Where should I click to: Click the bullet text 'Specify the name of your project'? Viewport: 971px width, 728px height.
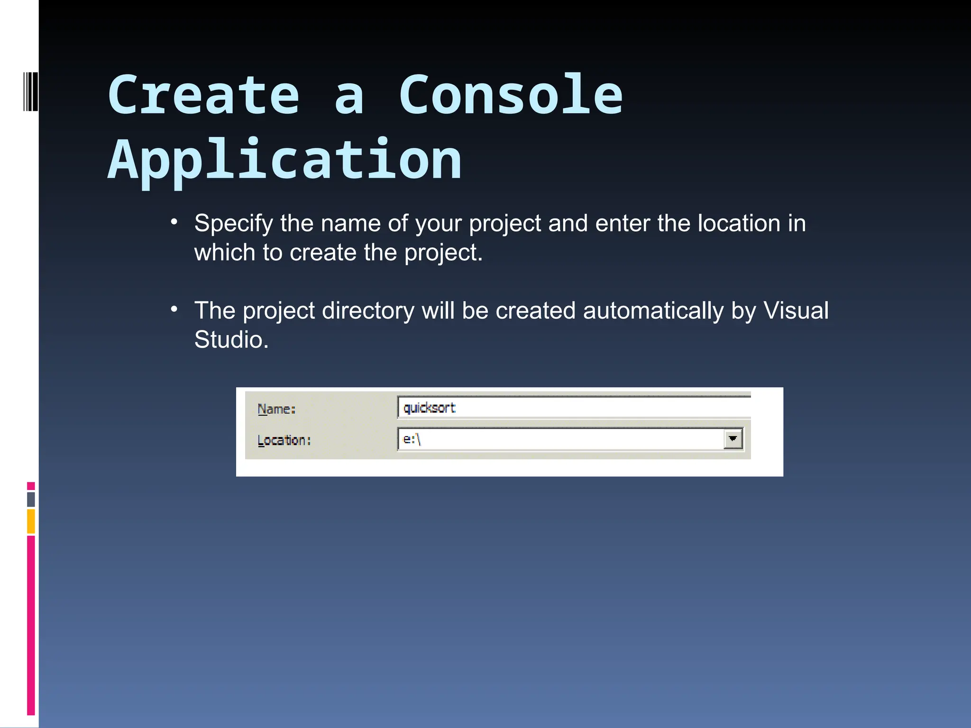(367, 223)
